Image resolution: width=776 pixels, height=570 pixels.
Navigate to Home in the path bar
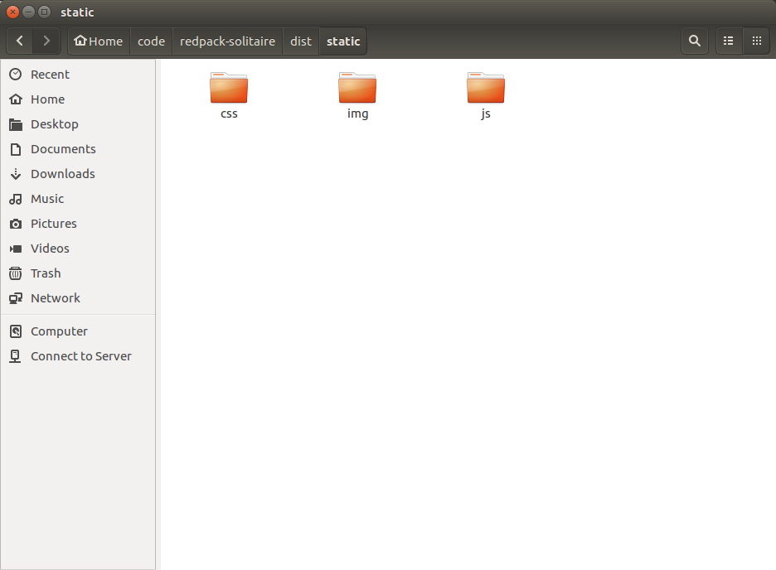click(x=99, y=41)
